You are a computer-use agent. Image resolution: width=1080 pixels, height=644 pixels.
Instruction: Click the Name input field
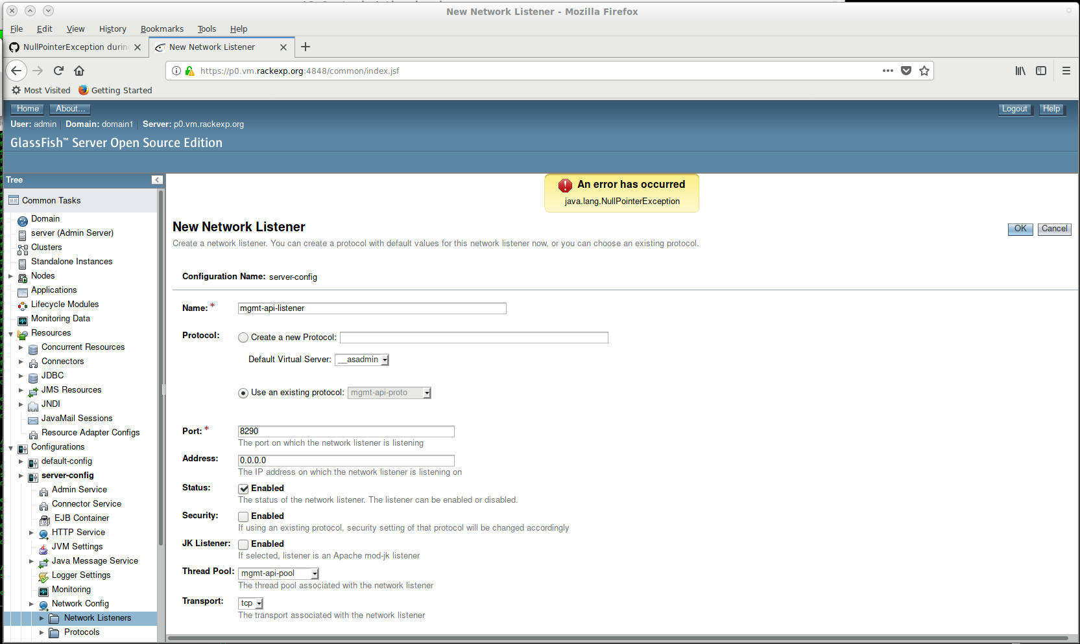point(372,308)
